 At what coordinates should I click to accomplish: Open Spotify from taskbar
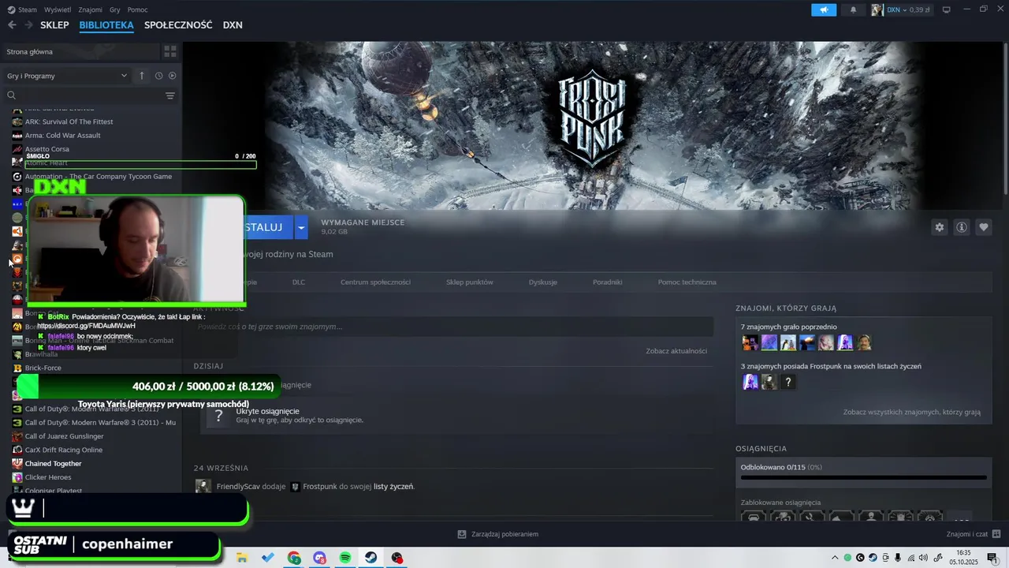345,558
